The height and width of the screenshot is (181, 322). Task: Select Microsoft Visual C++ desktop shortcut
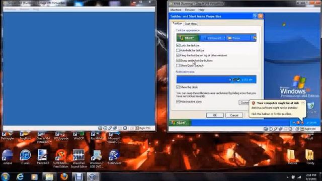(x=114, y=138)
